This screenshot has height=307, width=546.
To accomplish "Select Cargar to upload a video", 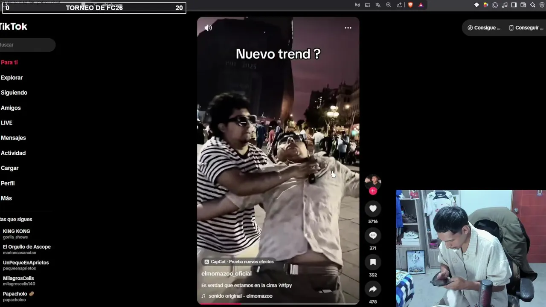I will click(9, 168).
